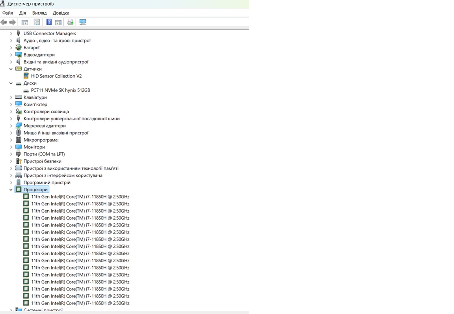Viewport: 454px width, 314px height.
Task: Click the speaker icon beside Аудіо-, відео- та ігрові пристрої
Action: coord(19,40)
